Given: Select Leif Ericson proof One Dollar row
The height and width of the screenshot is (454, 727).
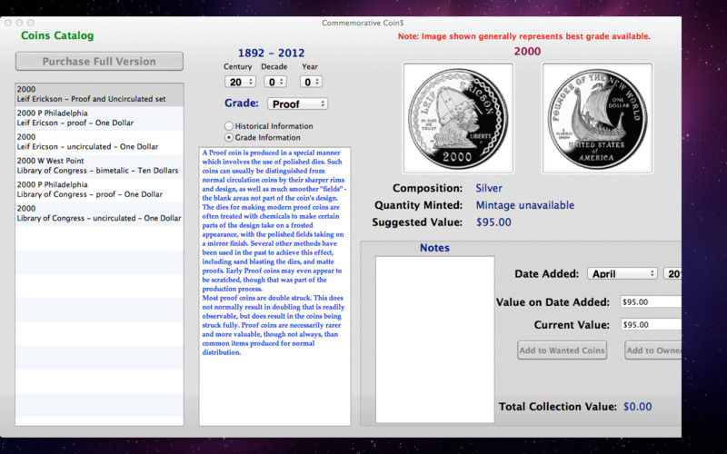Looking at the screenshot, I should 99,118.
